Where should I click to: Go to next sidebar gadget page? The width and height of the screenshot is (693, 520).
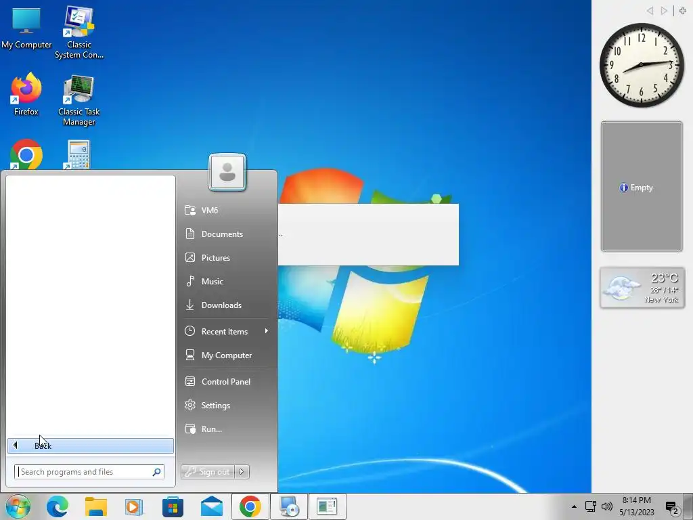pos(664,11)
